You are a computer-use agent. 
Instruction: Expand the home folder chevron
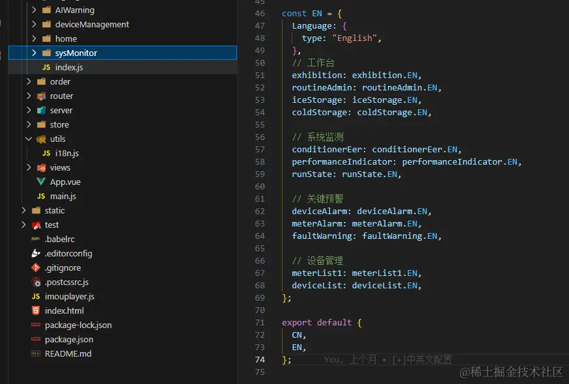[34, 38]
